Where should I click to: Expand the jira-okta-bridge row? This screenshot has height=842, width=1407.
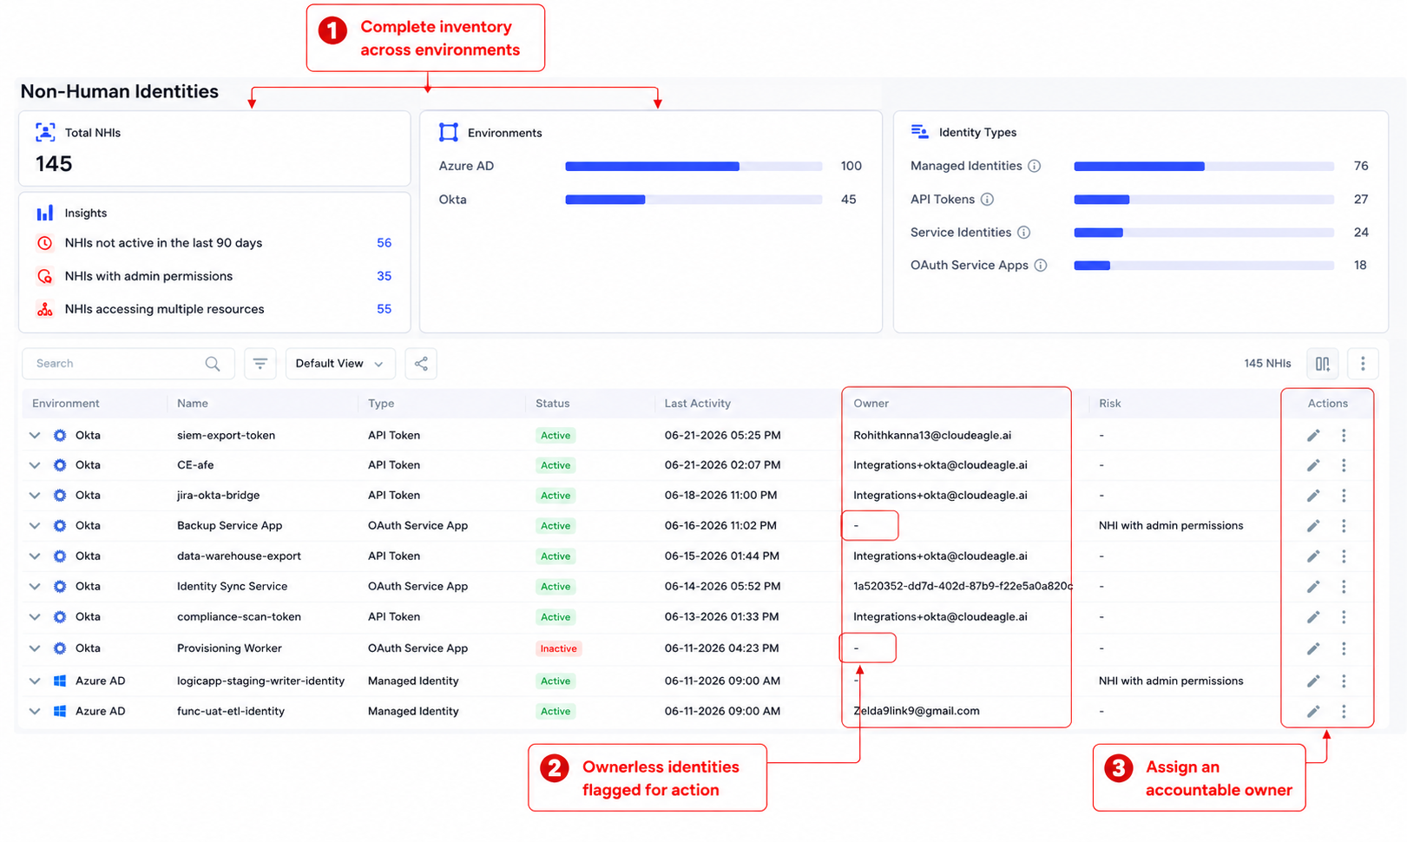pos(35,496)
